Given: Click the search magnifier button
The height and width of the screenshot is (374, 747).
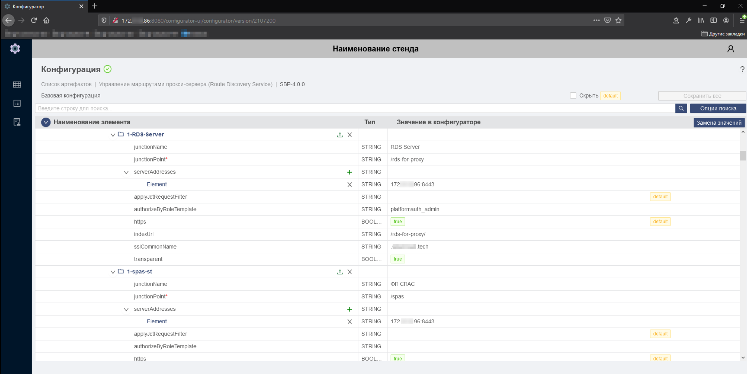Looking at the screenshot, I should 681,108.
